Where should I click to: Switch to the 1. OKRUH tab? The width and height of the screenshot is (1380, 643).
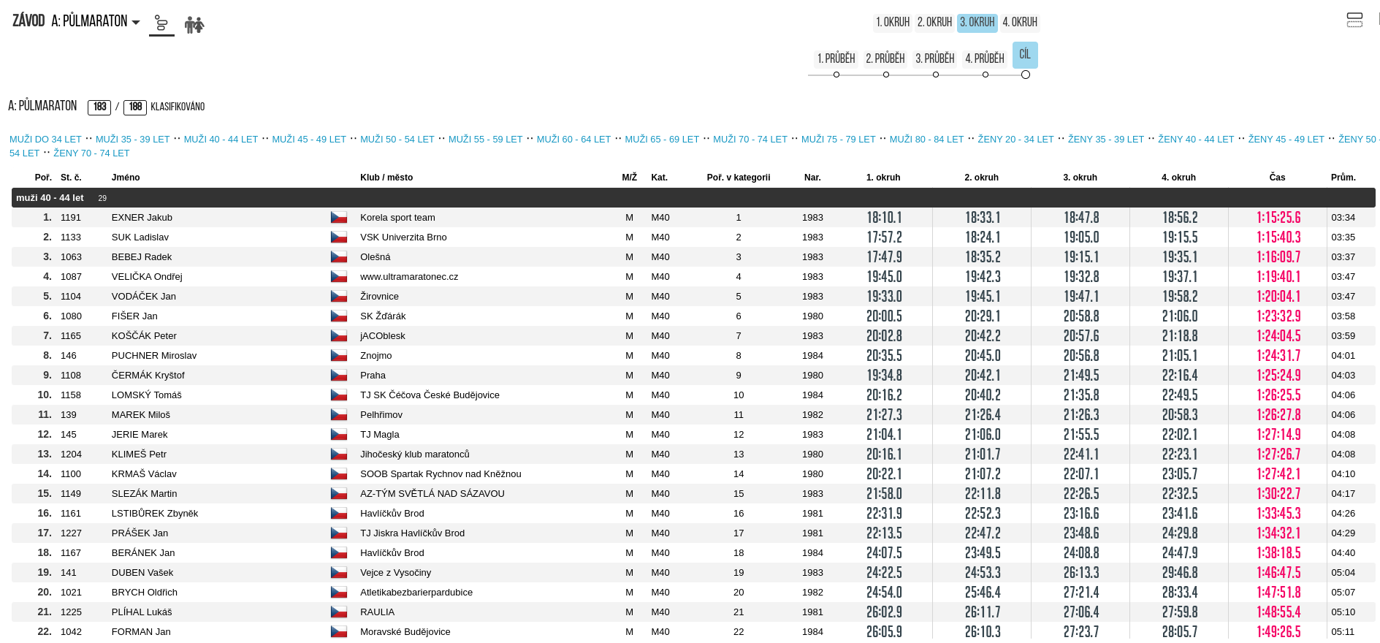click(893, 23)
